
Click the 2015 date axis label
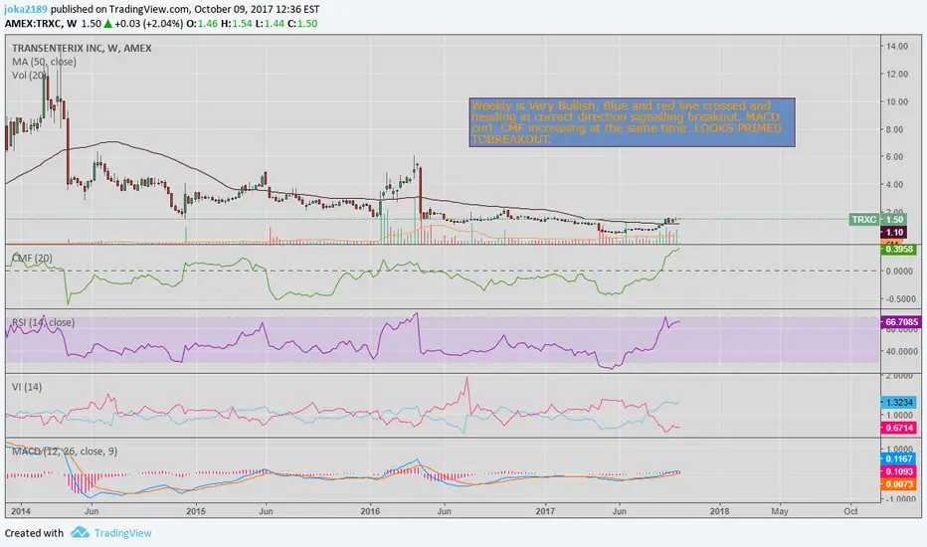click(x=196, y=511)
